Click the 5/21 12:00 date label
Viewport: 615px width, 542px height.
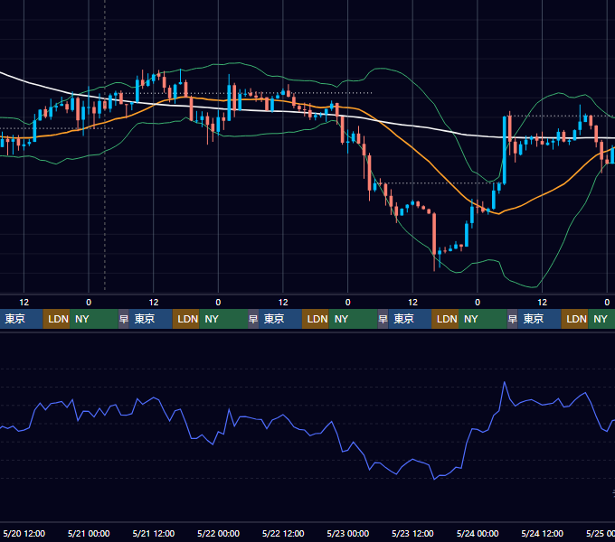[x=154, y=533]
